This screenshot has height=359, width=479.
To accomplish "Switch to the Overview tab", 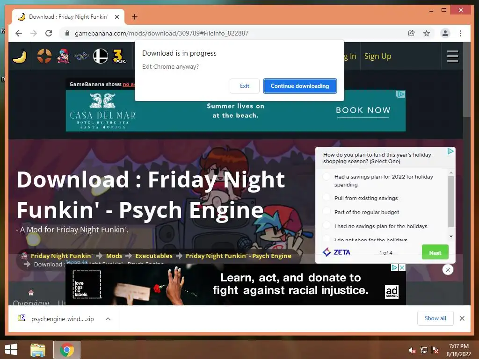I will tap(31, 302).
